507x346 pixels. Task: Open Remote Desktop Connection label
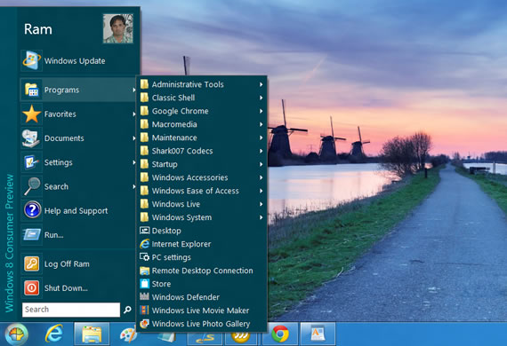203,271
